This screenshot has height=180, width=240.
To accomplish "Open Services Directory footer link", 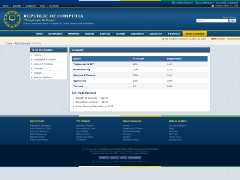I will coord(85,126).
